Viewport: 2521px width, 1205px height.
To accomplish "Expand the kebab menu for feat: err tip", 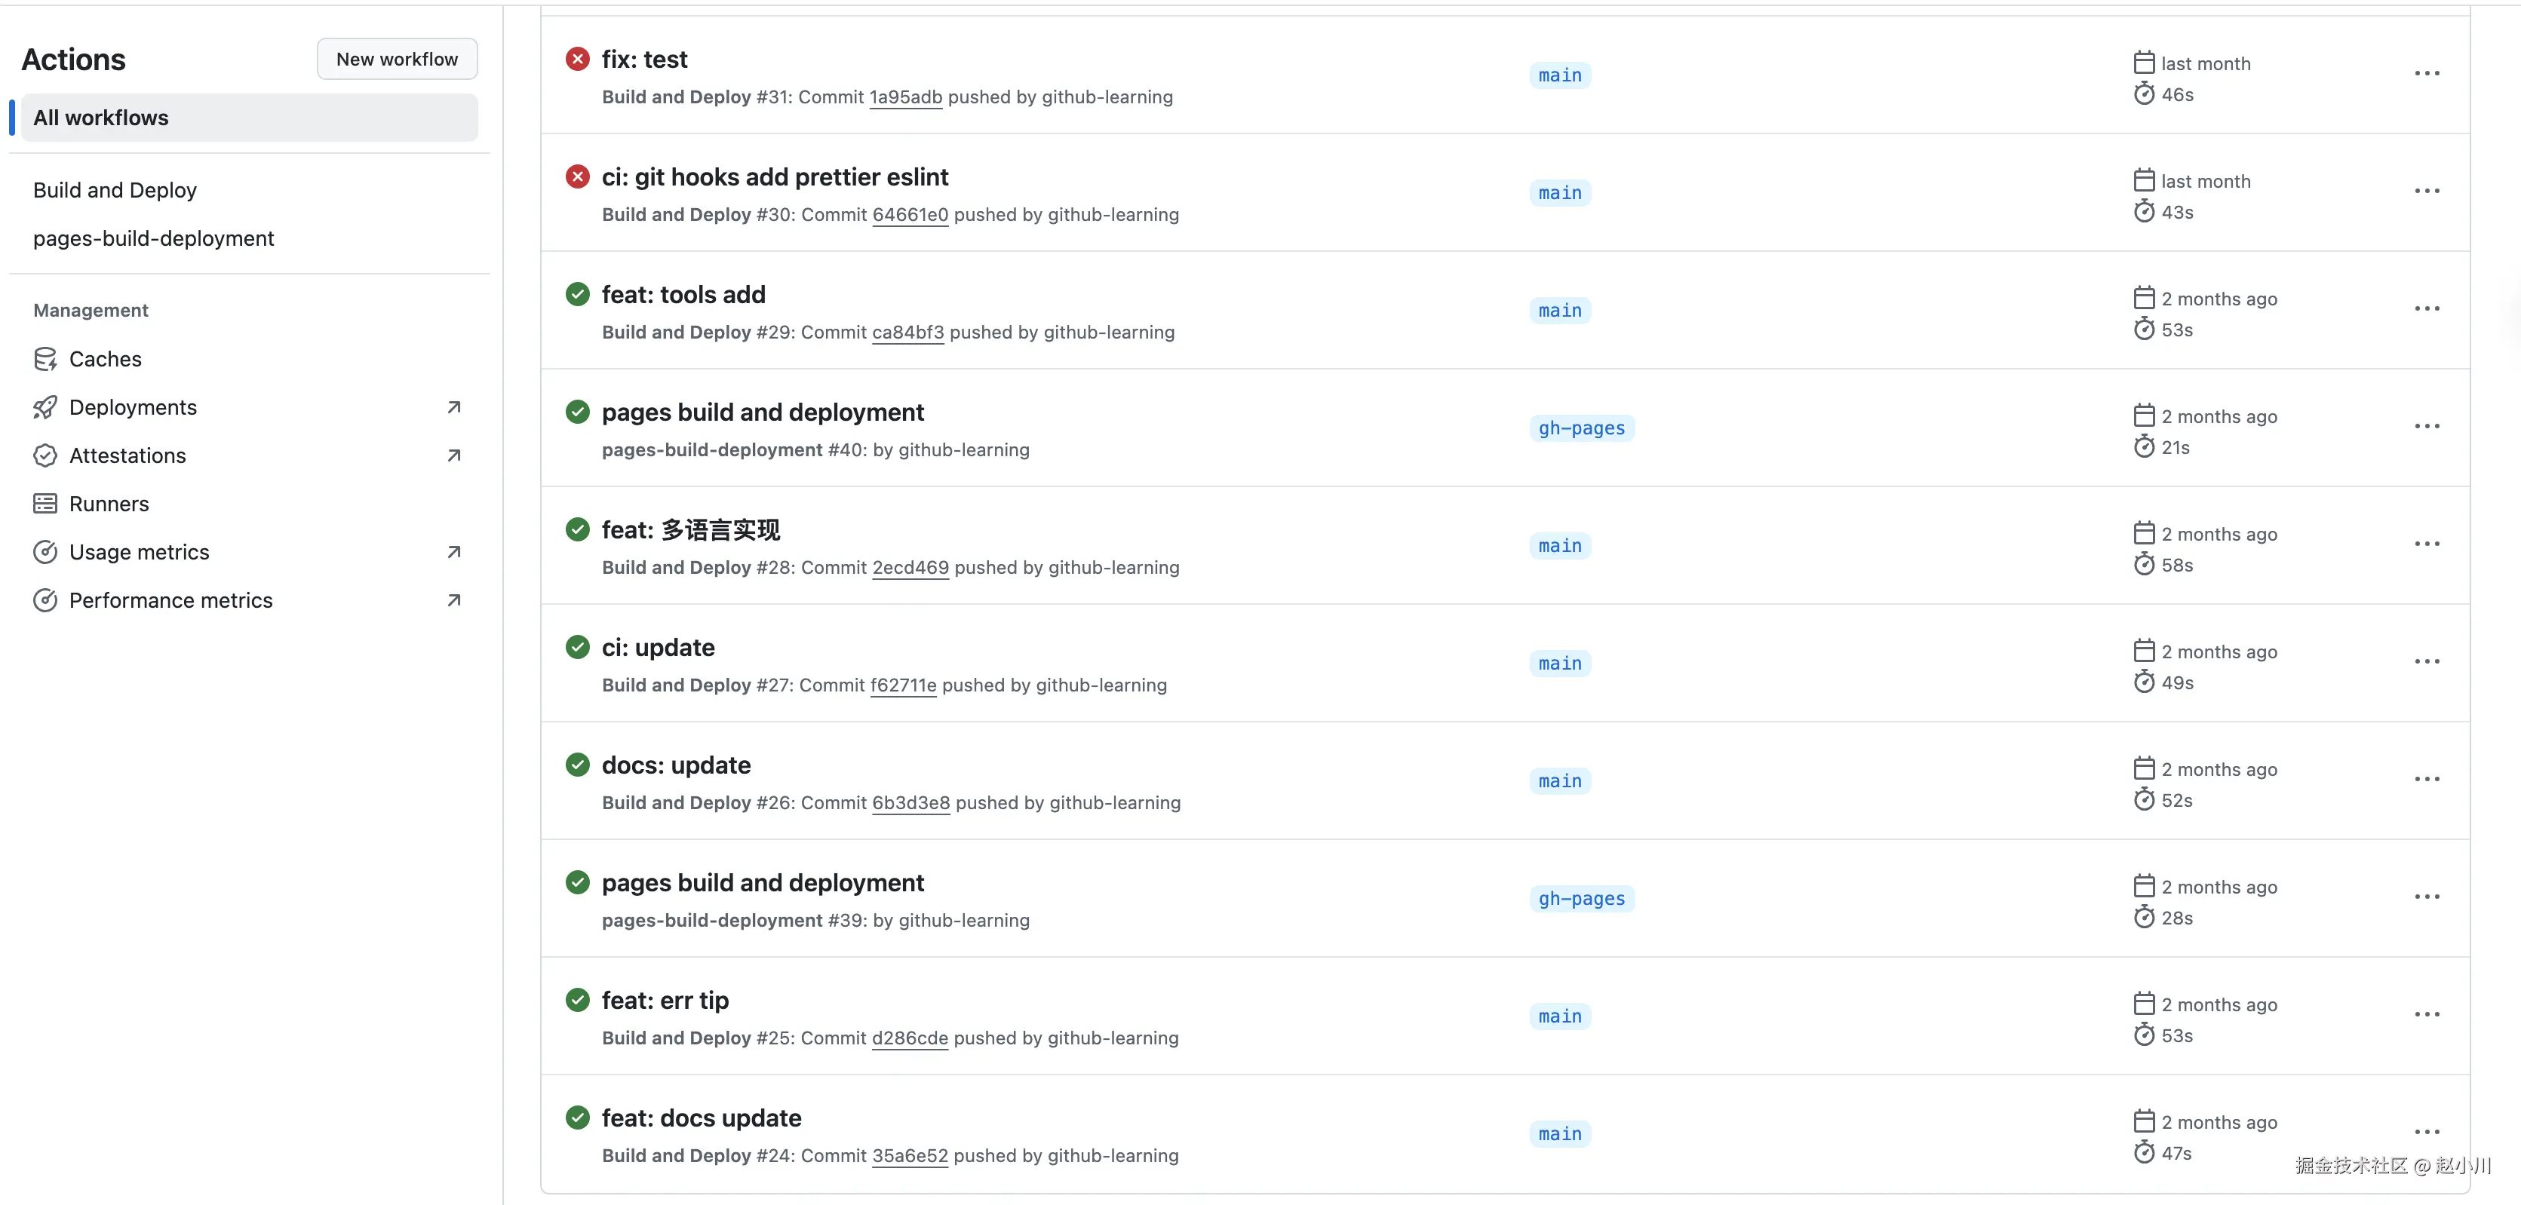I will click(x=2426, y=1014).
